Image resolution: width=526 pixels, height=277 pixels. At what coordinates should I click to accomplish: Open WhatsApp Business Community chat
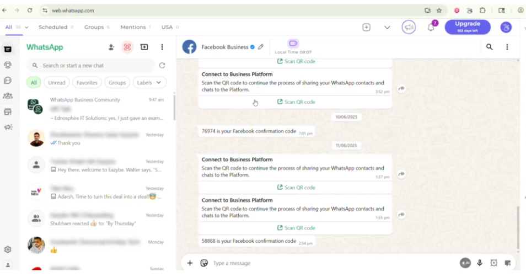96,109
